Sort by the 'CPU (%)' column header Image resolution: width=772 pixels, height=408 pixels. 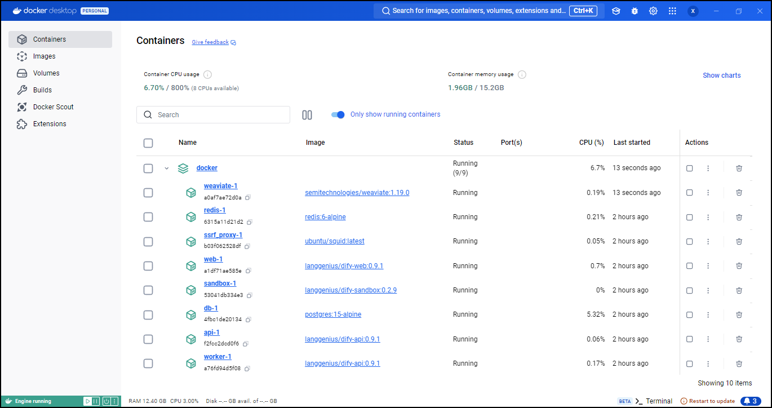[x=592, y=143]
